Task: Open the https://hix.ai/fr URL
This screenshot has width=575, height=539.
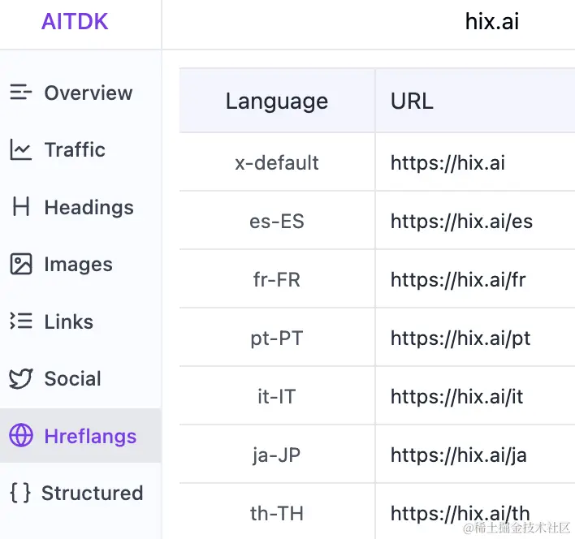Action: (x=458, y=279)
